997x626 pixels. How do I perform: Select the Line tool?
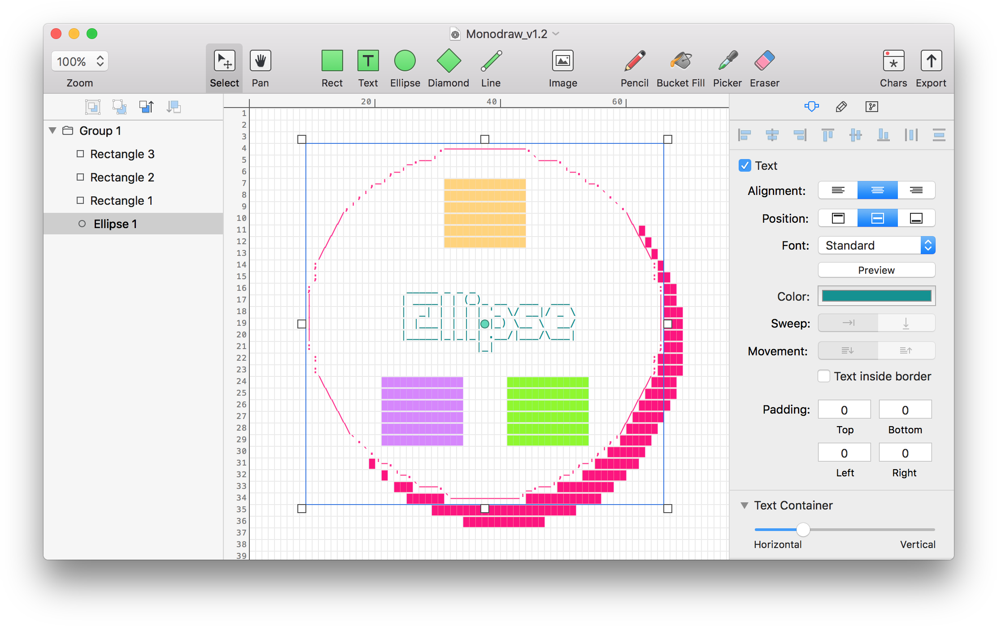click(x=491, y=61)
